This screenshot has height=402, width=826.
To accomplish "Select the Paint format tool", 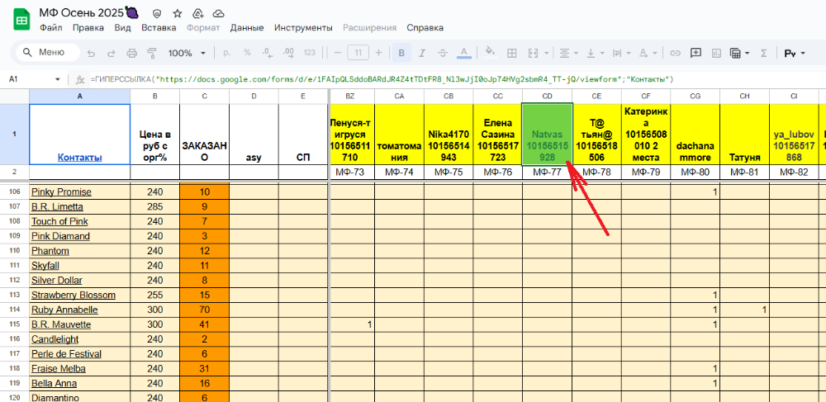I will (151, 53).
